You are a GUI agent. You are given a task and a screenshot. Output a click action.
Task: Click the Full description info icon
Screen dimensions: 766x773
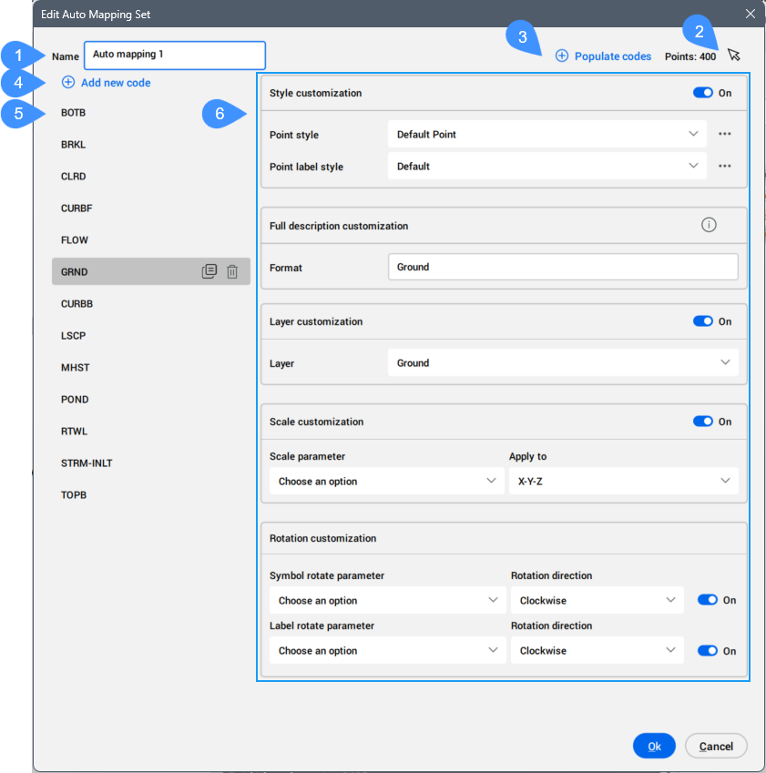pyautogui.click(x=709, y=225)
